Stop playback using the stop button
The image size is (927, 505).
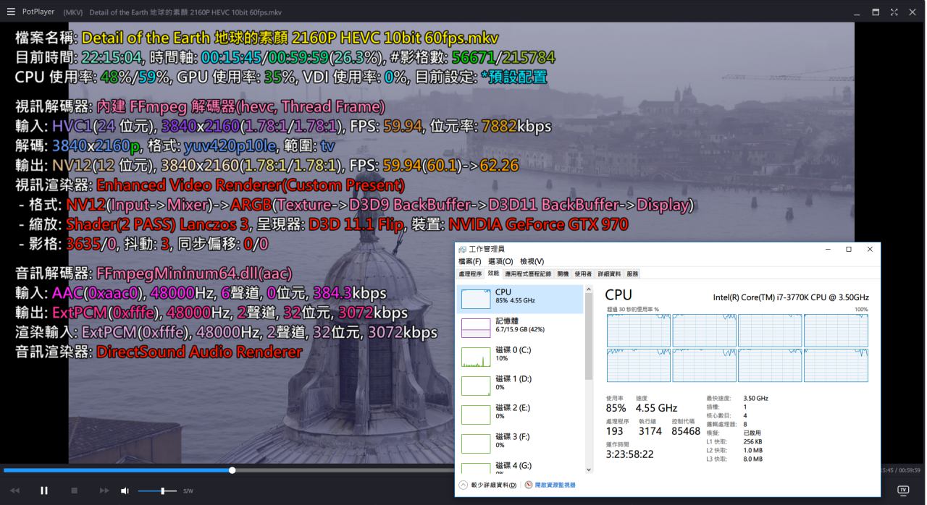point(74,491)
